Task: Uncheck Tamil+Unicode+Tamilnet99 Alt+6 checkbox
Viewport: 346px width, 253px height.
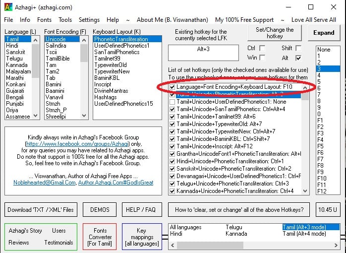Action: point(172,117)
